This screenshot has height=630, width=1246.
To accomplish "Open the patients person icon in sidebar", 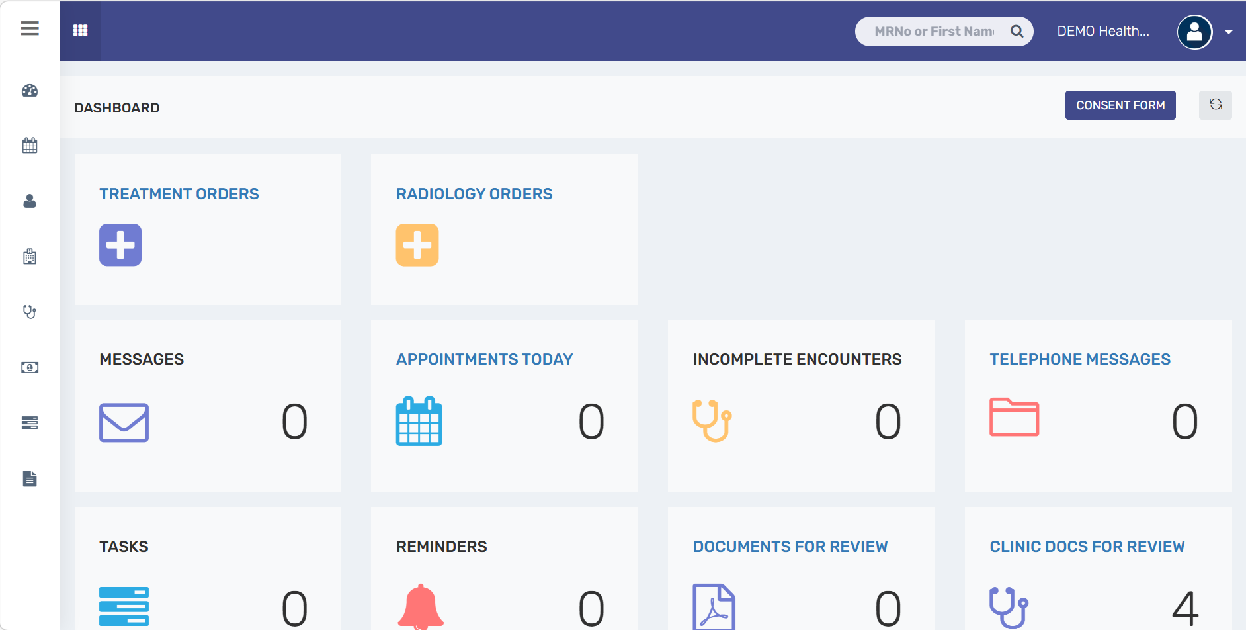I will (x=30, y=201).
